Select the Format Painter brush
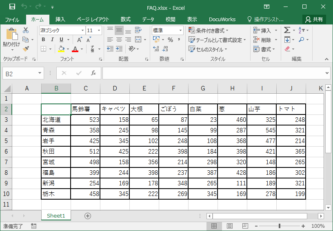The image size is (333, 231). coord(26,49)
